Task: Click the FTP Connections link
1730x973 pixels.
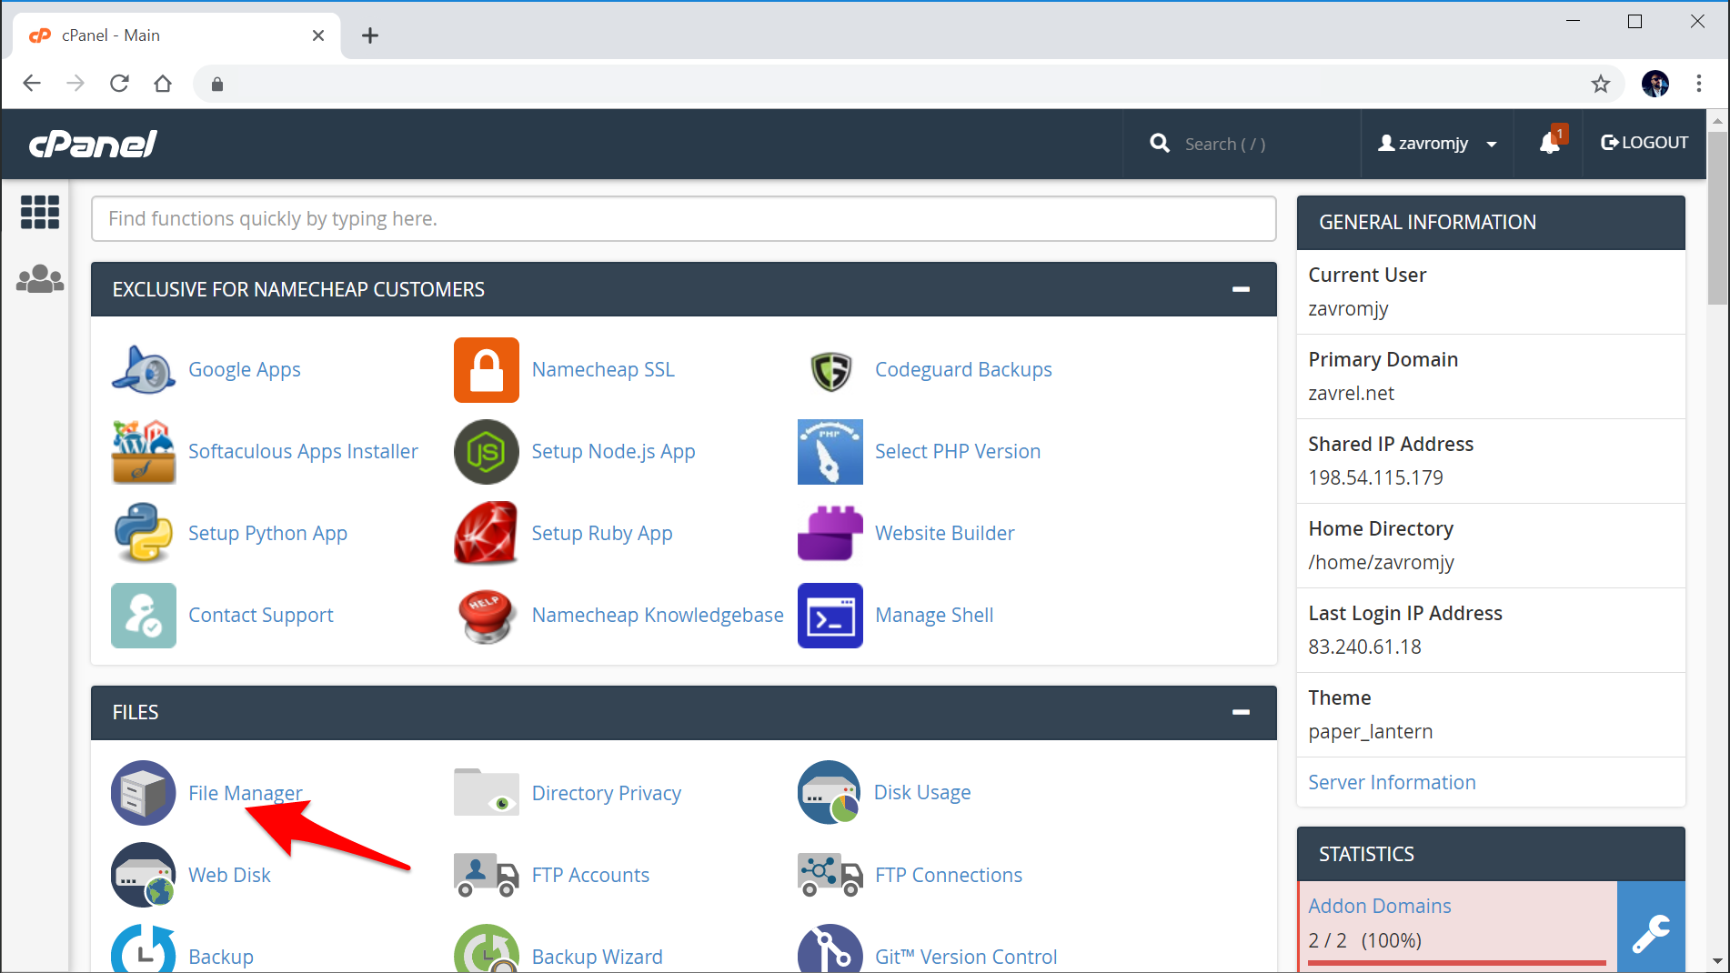Action: 949,875
